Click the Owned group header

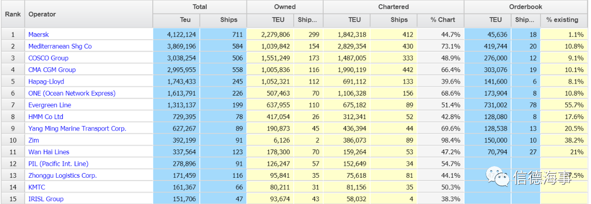pyautogui.click(x=285, y=7)
